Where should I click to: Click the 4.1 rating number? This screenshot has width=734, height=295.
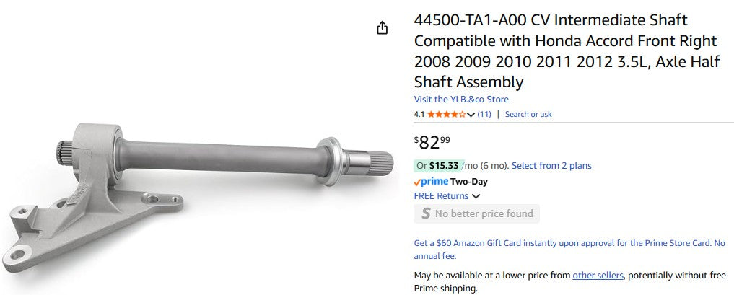click(419, 114)
